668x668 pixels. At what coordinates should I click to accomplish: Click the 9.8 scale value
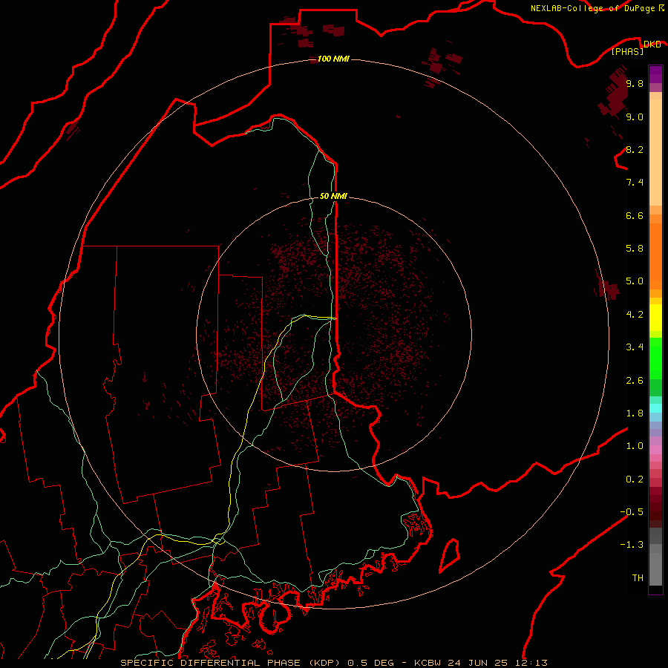(635, 83)
